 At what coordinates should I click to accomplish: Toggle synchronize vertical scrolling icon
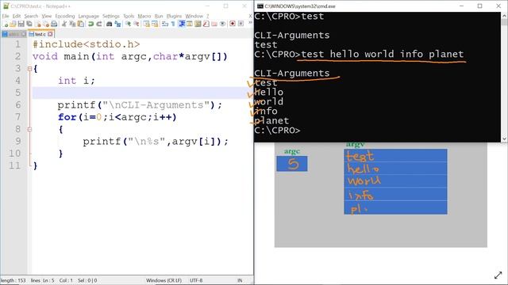point(146,24)
